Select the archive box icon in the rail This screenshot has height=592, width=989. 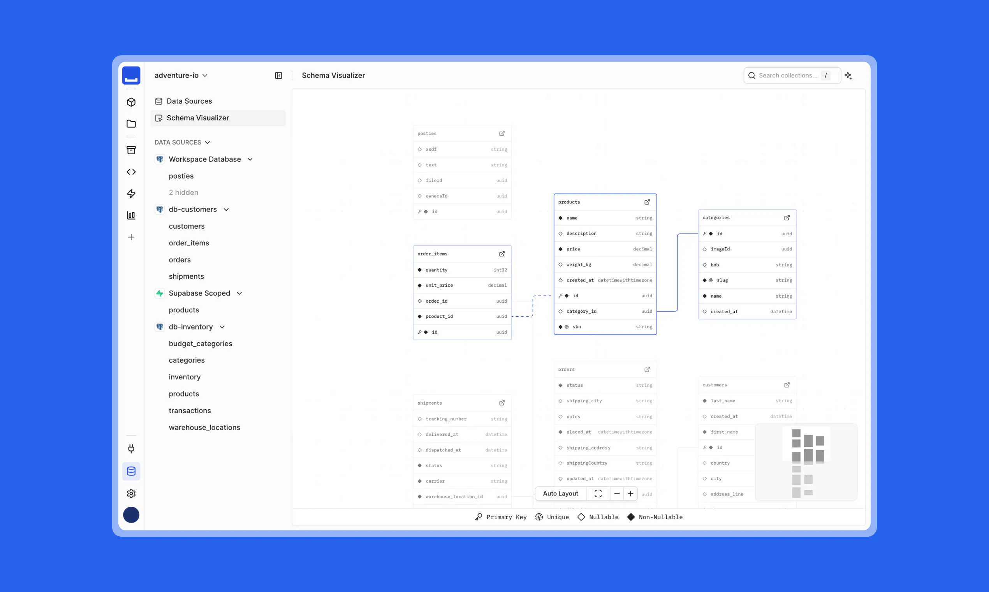coord(131,150)
